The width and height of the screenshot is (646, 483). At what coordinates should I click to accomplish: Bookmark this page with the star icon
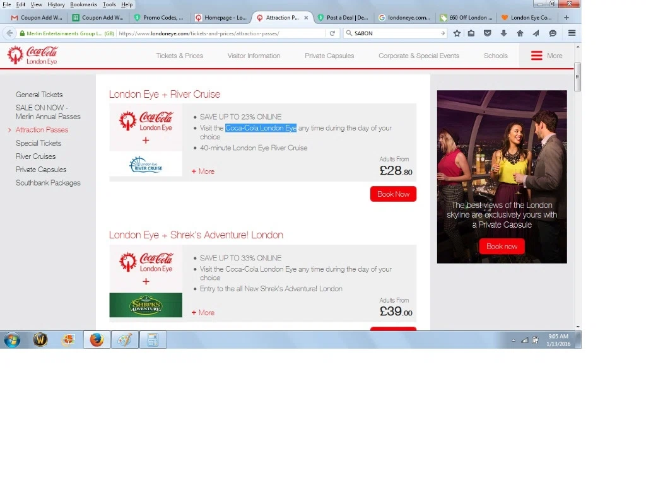pos(457,33)
